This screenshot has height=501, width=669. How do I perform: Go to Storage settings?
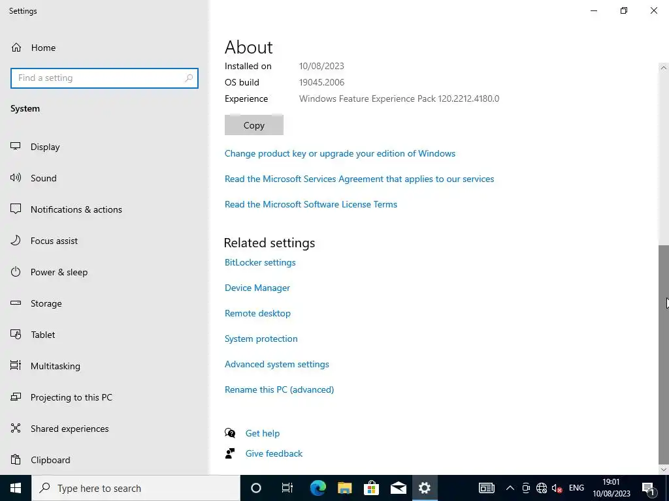pos(46,303)
